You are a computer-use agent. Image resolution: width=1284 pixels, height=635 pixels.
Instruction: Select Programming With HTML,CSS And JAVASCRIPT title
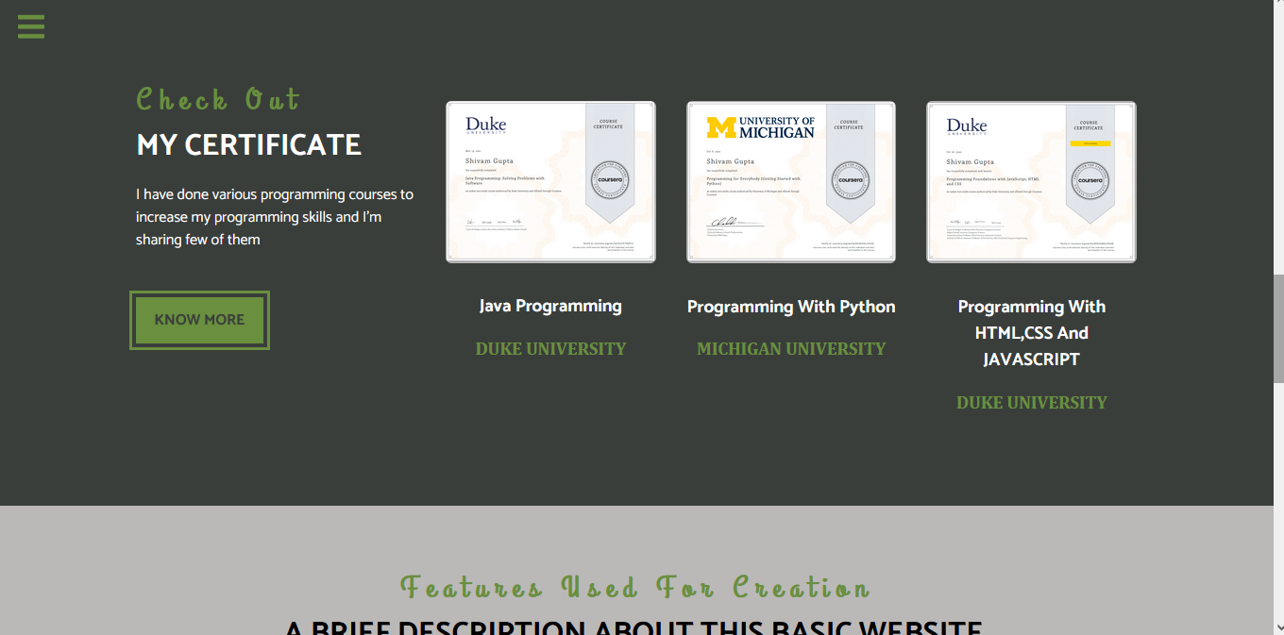tap(1031, 333)
